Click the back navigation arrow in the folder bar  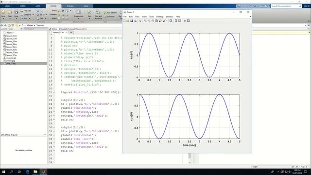pos(2,25)
